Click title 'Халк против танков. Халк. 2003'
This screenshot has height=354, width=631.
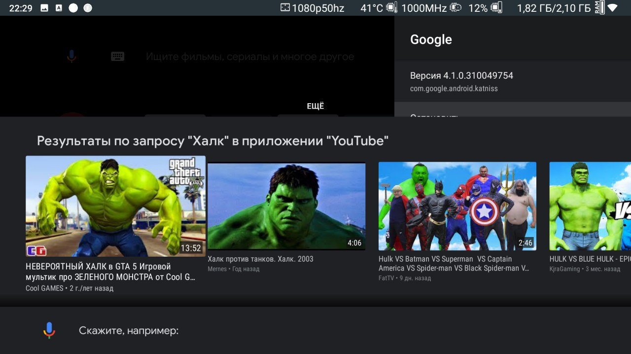(260, 259)
